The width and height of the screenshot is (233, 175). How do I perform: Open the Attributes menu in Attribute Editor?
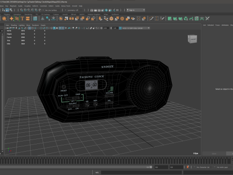225,25
